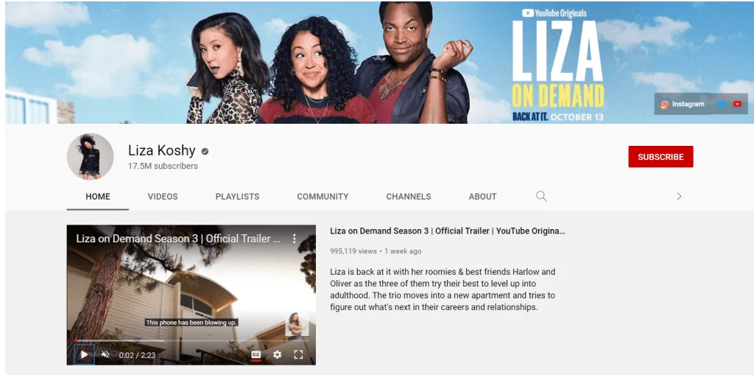Open the Instagram link on the banner
The width and height of the screenshot is (754, 375).
683,105
